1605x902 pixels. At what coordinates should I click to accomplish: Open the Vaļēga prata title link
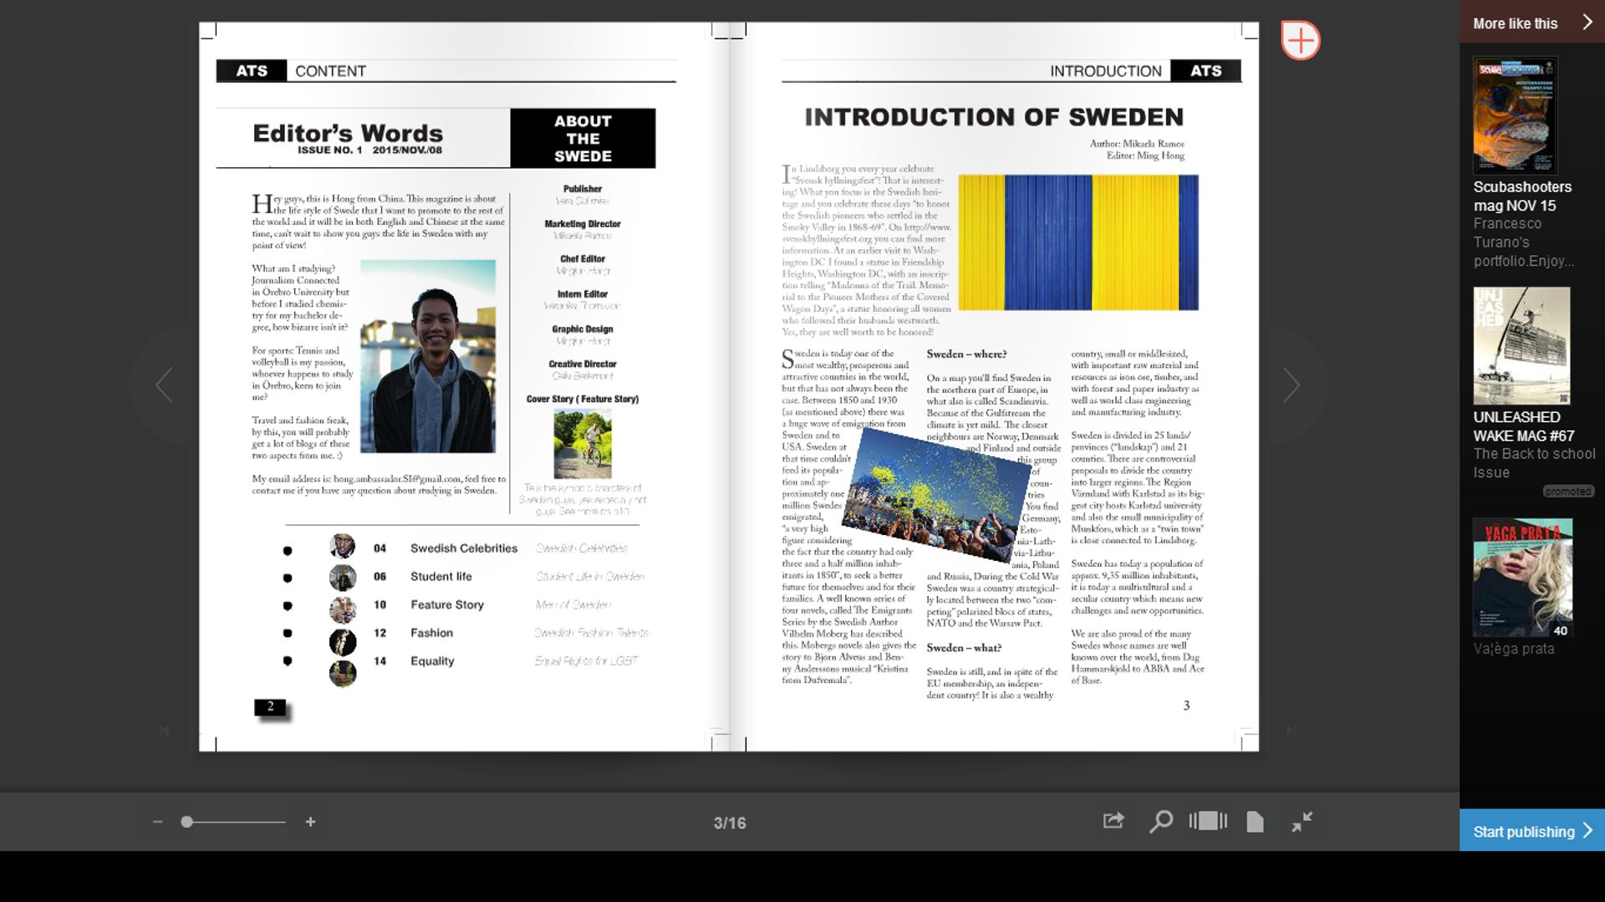[x=1514, y=649]
